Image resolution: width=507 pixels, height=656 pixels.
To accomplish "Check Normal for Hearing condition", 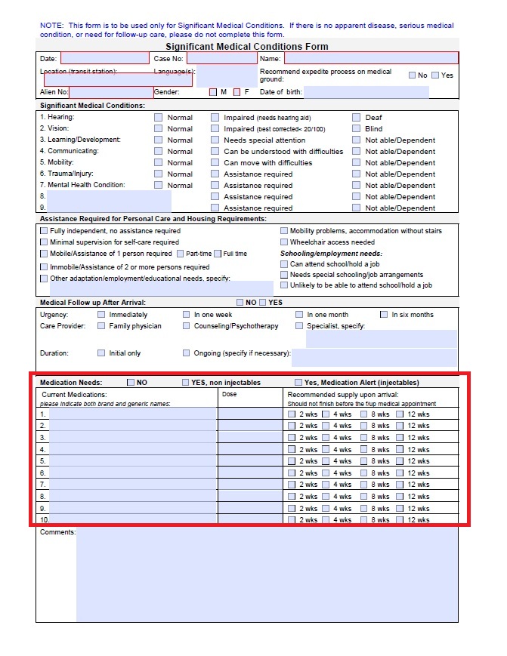I will click(159, 118).
